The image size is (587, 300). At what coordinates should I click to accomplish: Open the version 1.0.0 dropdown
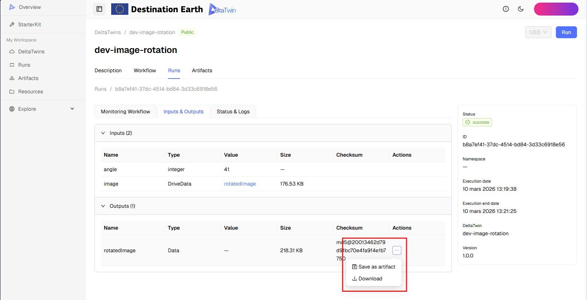tap(538, 32)
